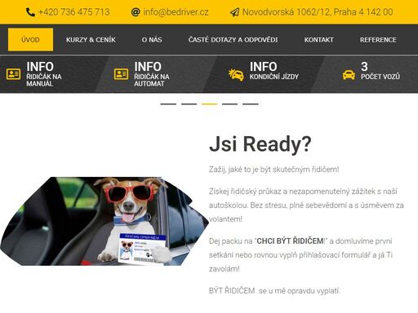Select the first slider indicator dash
The width and height of the screenshot is (418, 313).
click(x=168, y=104)
